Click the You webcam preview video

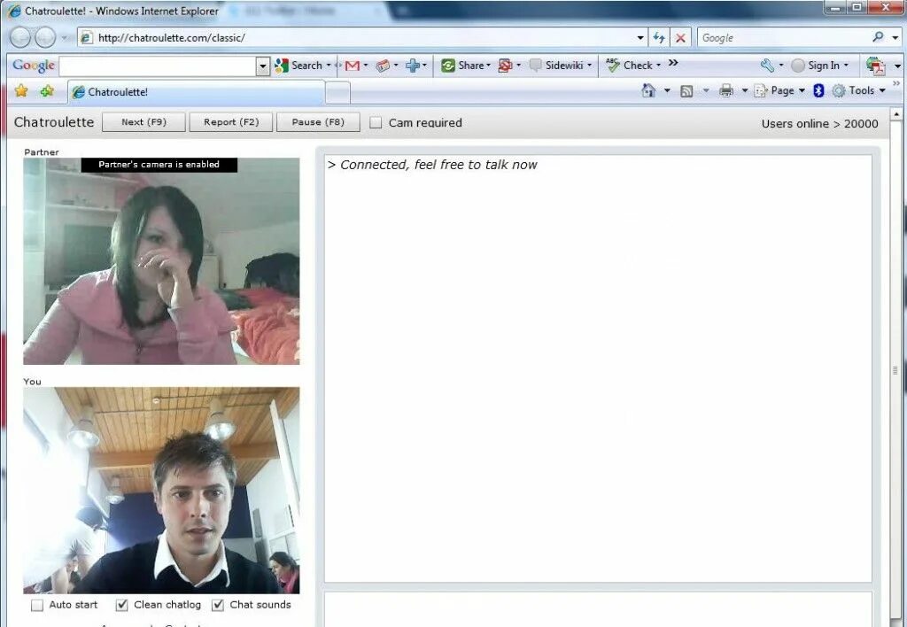[161, 491]
